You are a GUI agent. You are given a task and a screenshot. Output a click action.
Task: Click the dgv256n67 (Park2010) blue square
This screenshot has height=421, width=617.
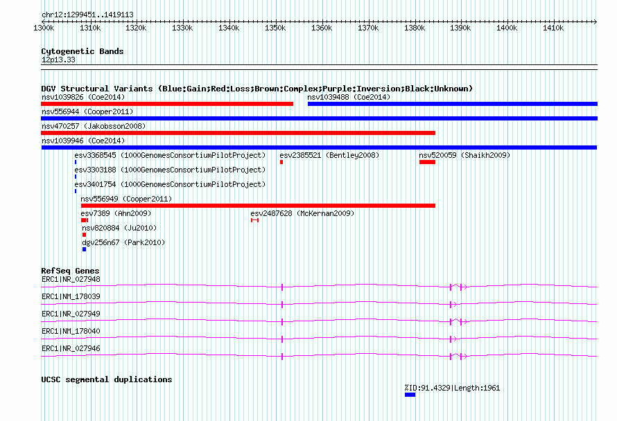84,249
